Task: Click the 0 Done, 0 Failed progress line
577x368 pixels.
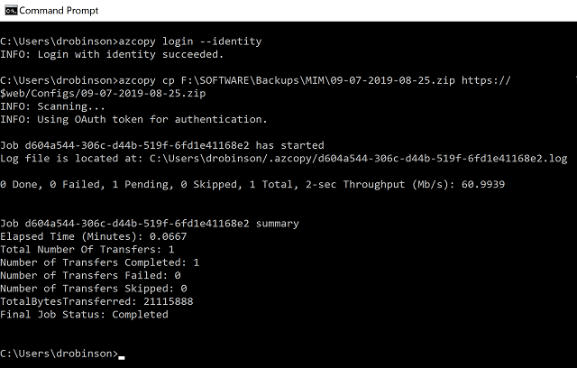Action: tap(252, 184)
